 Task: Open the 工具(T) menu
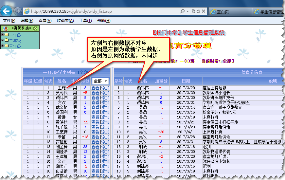pyautogui.click(x=85, y=21)
